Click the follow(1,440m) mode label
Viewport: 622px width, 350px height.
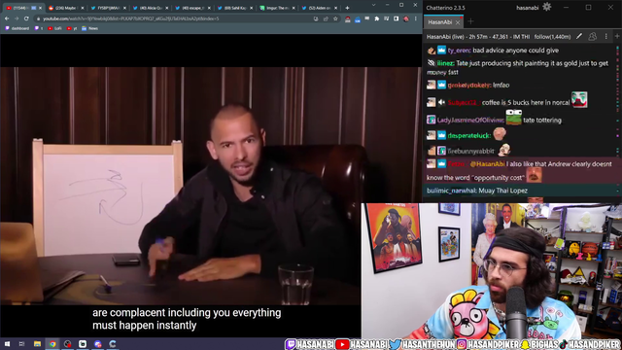(x=552, y=37)
